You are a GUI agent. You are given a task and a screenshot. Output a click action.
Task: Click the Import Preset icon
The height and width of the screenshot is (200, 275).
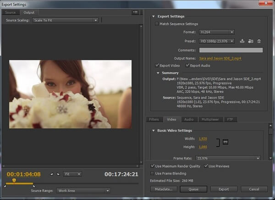250,41
